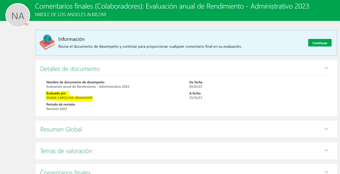Click the globe and book information icon
Screen dimensions: 340x174
pyautogui.click(x=48, y=42)
